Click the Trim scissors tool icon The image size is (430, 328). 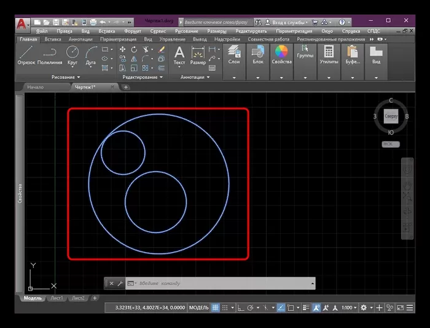point(146,49)
